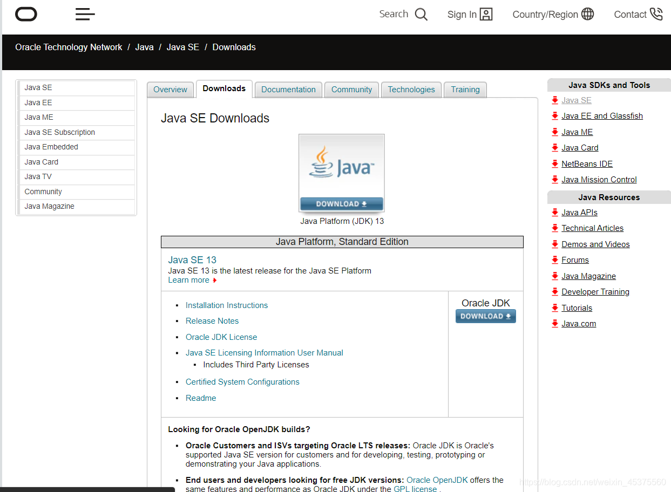The height and width of the screenshot is (492, 671).
Task: Click the download arrow beside Technical Articles
Action: coord(555,228)
